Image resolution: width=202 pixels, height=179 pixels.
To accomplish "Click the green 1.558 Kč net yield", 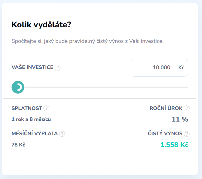I will click(174, 145).
